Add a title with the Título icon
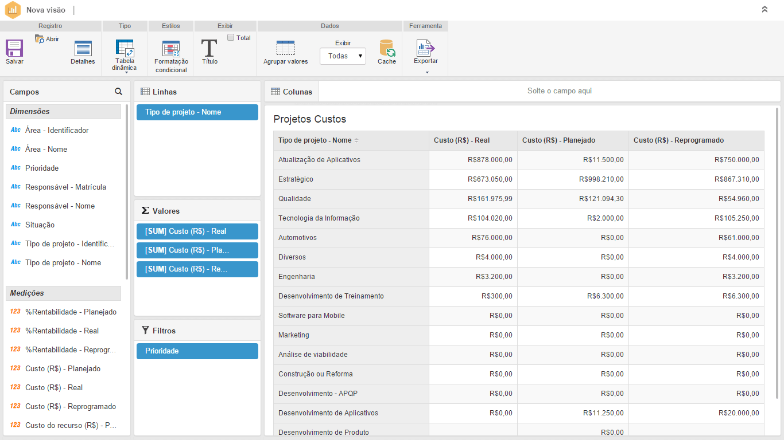784x440 pixels. [209, 48]
